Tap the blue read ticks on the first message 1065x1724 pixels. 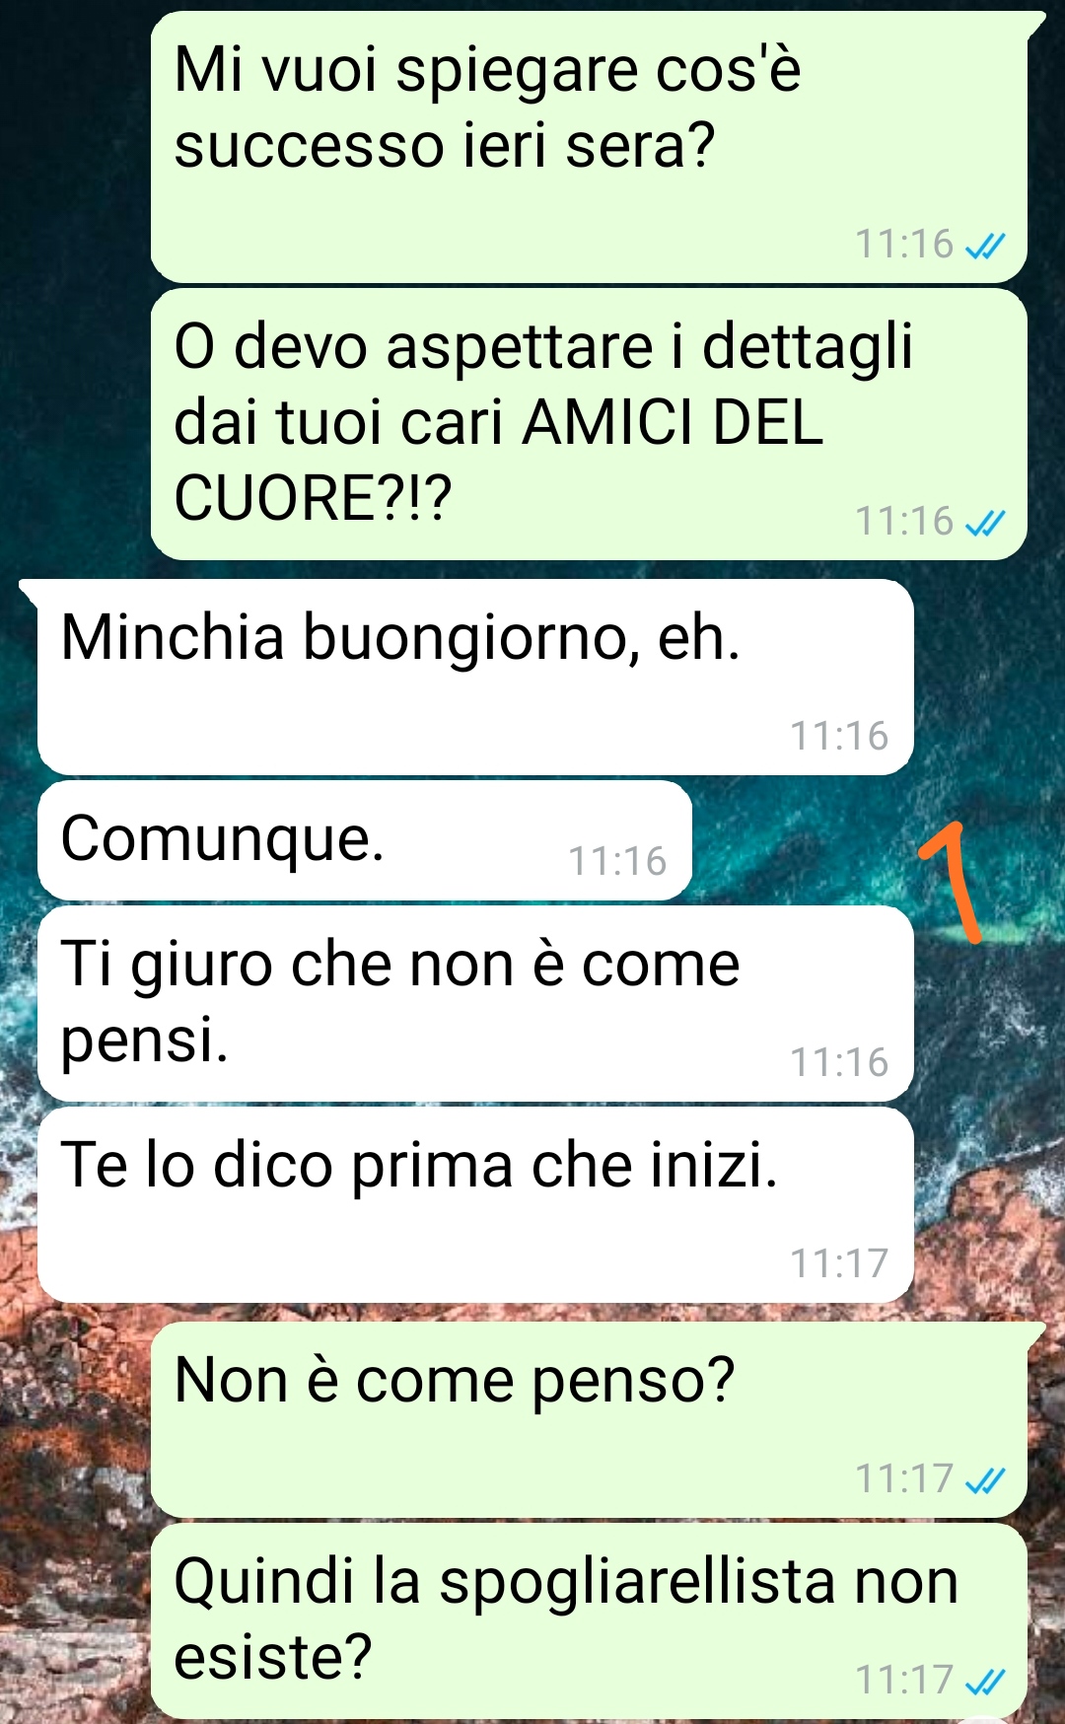(985, 245)
